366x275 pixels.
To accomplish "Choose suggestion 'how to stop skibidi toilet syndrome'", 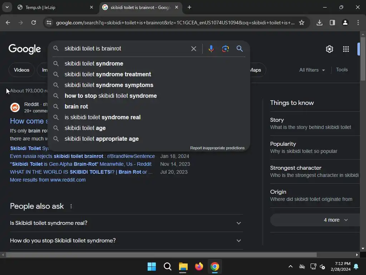I will coord(149,96).
